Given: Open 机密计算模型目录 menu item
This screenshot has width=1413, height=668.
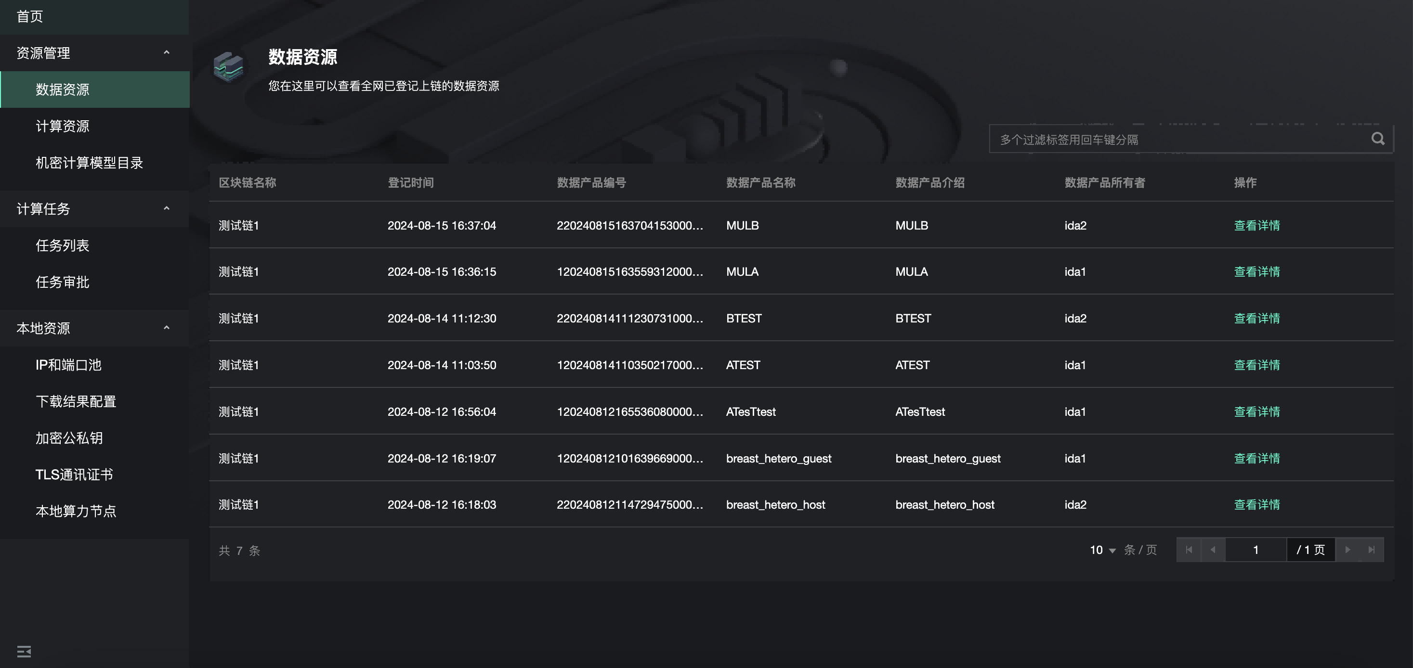Looking at the screenshot, I should coord(89,163).
